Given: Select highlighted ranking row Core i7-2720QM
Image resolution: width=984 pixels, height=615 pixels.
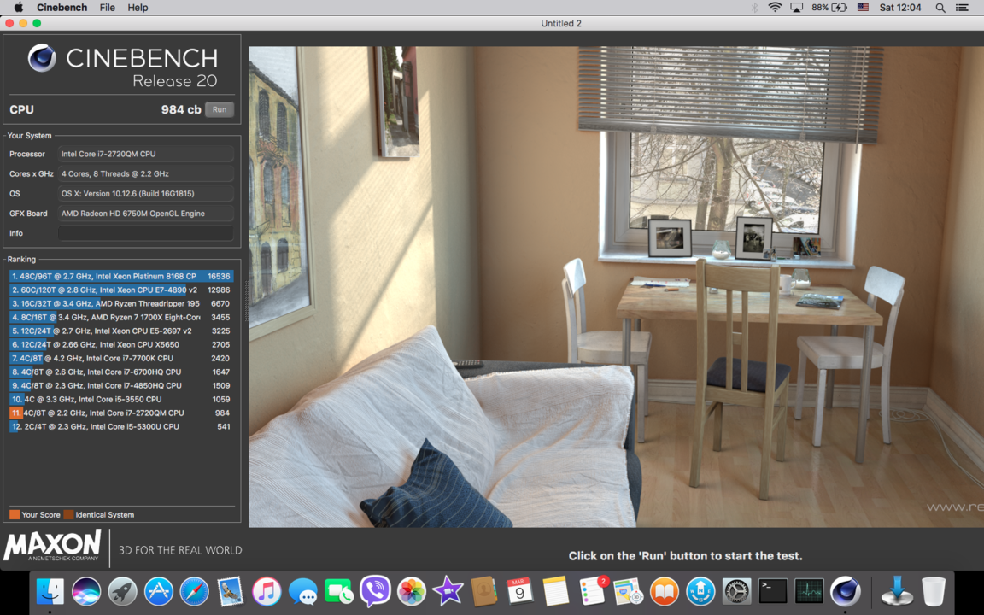Looking at the screenshot, I should (121, 413).
